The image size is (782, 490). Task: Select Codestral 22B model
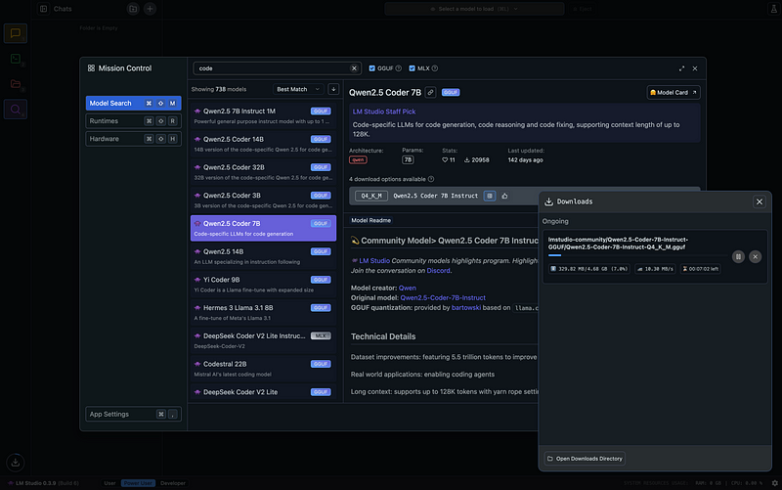263,369
